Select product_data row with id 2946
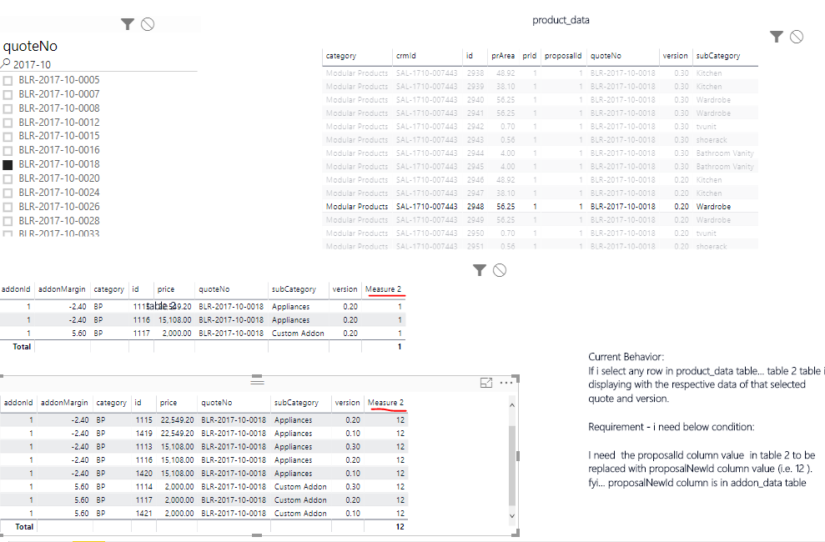This screenshot has height=542, width=825. coord(540,180)
